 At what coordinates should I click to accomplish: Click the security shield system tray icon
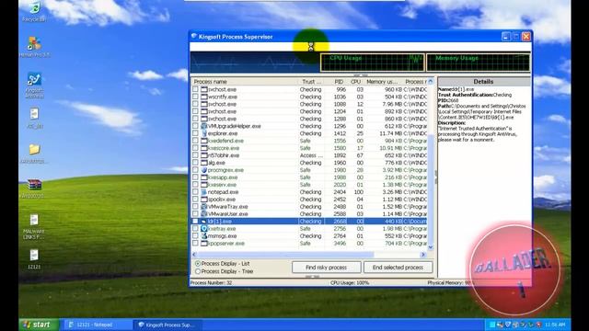click(508, 325)
